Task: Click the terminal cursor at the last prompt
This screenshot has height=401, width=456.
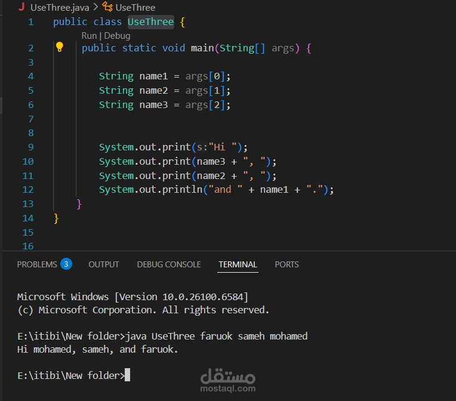Action: pyautogui.click(x=127, y=375)
